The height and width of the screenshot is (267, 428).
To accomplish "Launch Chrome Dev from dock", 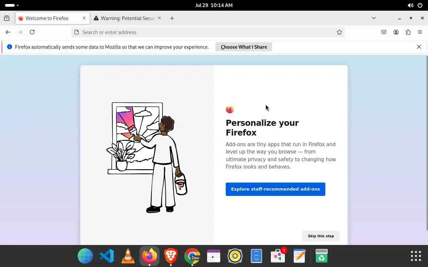I will click(192, 256).
